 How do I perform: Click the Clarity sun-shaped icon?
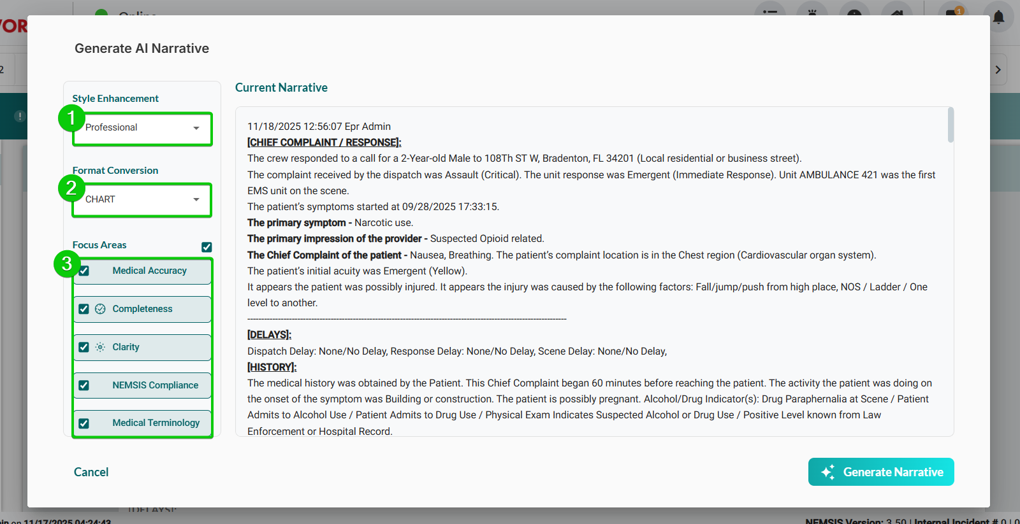100,347
